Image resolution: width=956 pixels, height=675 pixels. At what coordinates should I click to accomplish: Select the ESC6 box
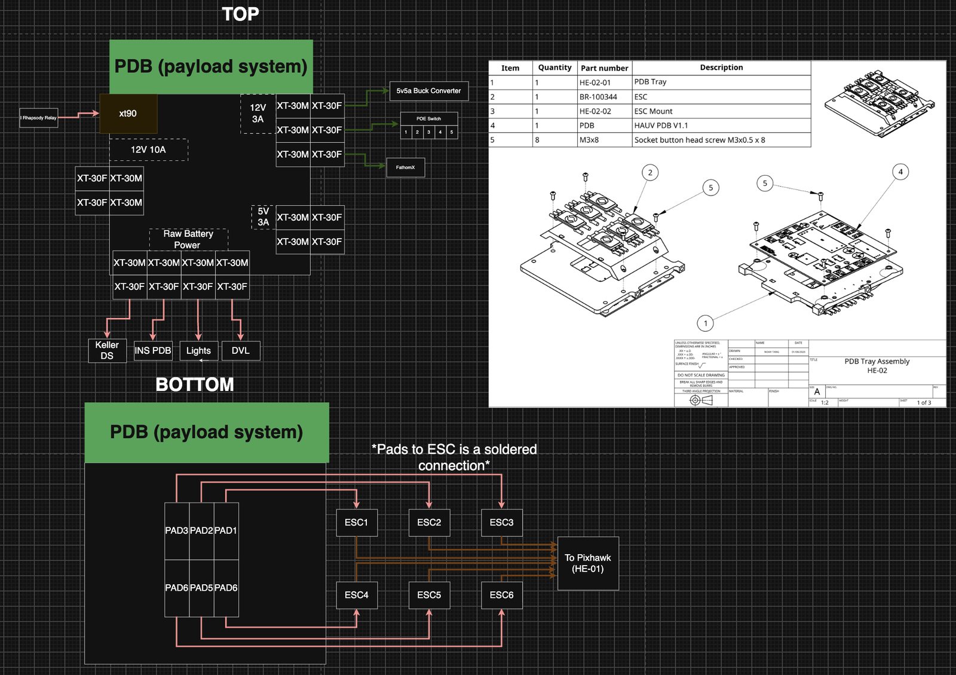point(502,595)
